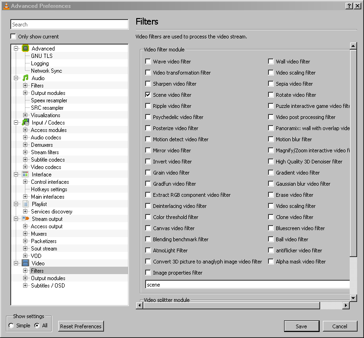Select SRC resampler entry
Viewport: 364px width, 338px height.
pyautogui.click(x=47, y=108)
